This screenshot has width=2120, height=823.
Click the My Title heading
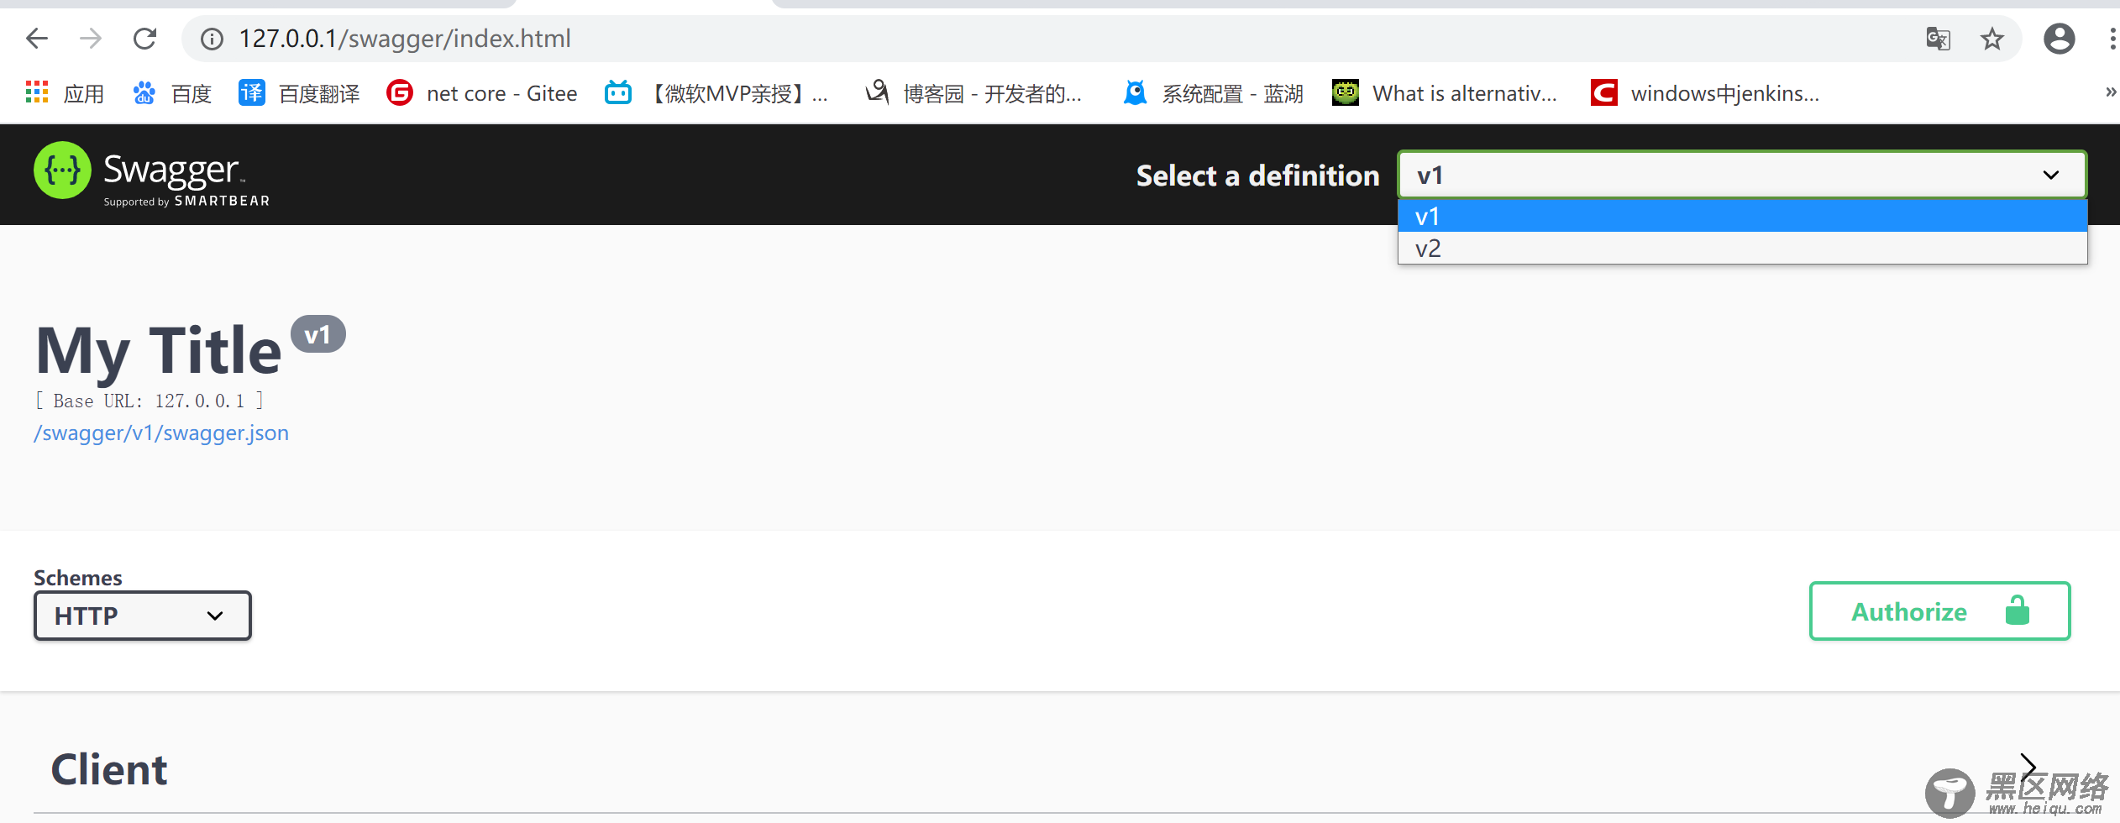(159, 350)
